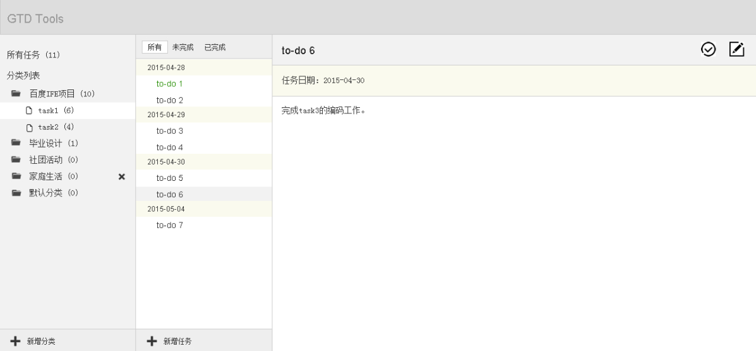This screenshot has width=756, height=351.
Task: Click date group header 2015-04-28
Action: [x=204, y=67]
